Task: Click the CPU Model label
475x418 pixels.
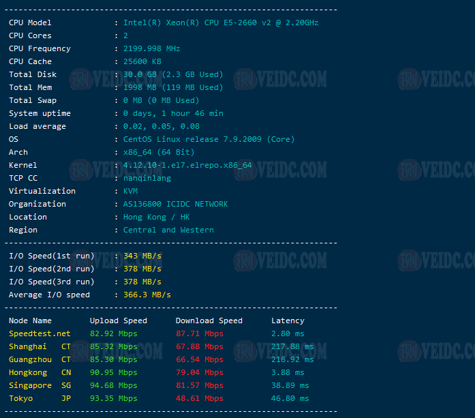Action: tap(30, 23)
